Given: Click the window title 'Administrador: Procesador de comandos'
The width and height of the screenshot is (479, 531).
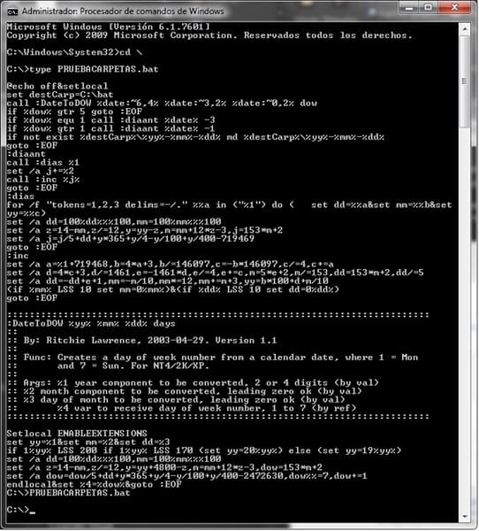Looking at the screenshot, I should 123,12.
